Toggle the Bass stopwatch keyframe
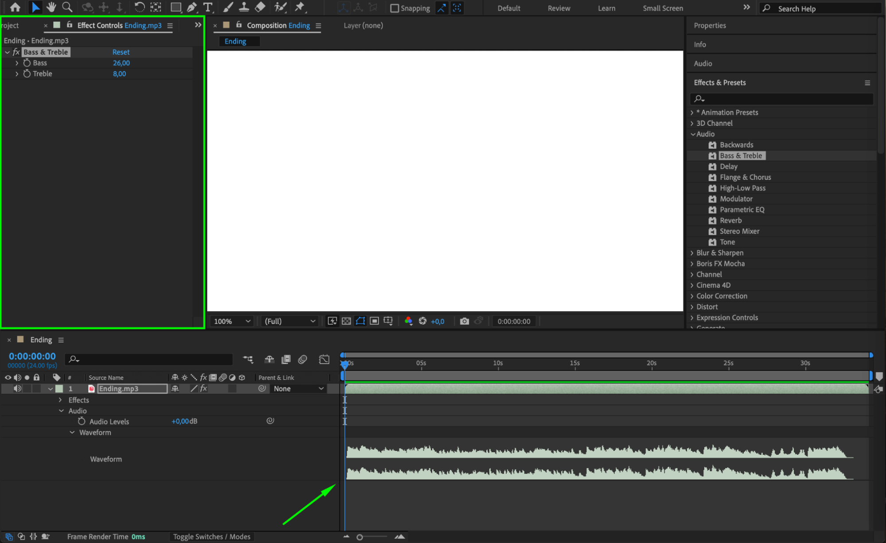The image size is (886, 543). point(27,63)
